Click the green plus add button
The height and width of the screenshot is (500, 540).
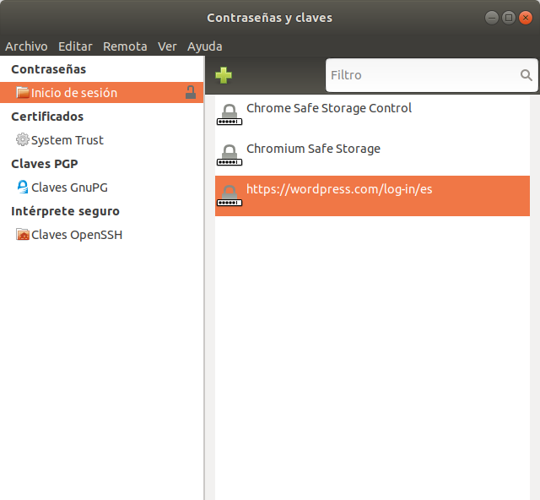[224, 75]
